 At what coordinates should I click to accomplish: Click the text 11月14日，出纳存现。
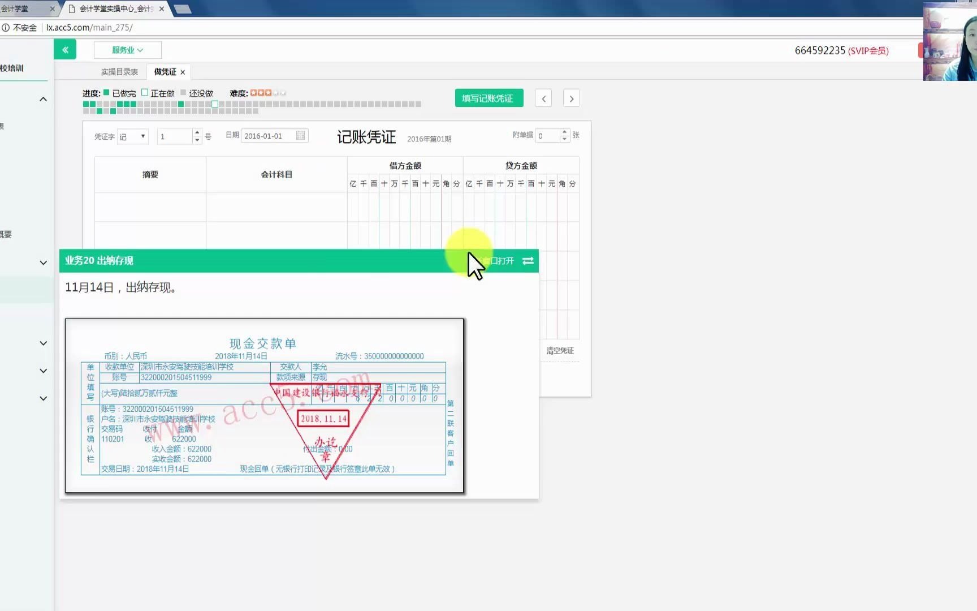pos(122,287)
